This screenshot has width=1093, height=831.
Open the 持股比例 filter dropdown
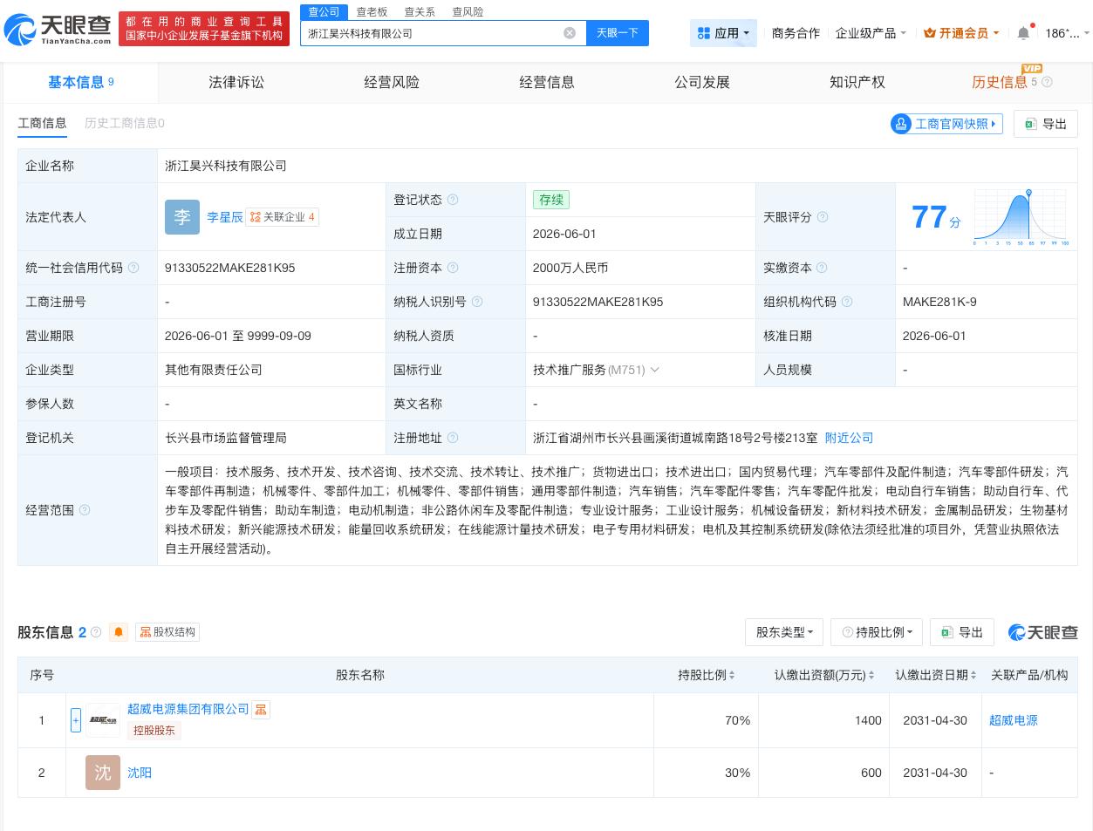(878, 632)
